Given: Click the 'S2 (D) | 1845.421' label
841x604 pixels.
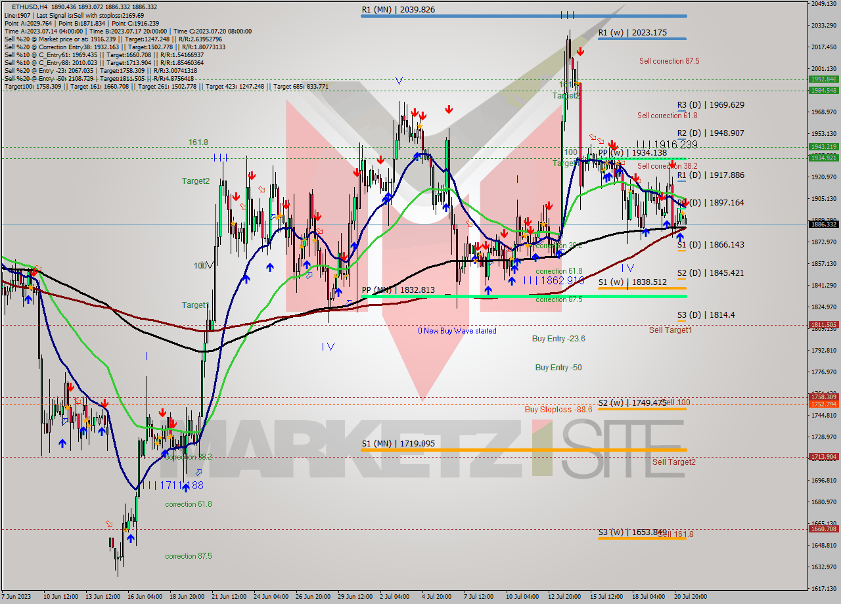Looking at the screenshot, I should pos(711,273).
